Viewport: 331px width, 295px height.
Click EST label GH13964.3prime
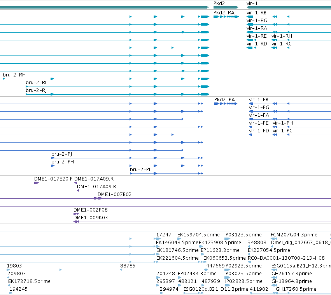(x=292, y=282)
